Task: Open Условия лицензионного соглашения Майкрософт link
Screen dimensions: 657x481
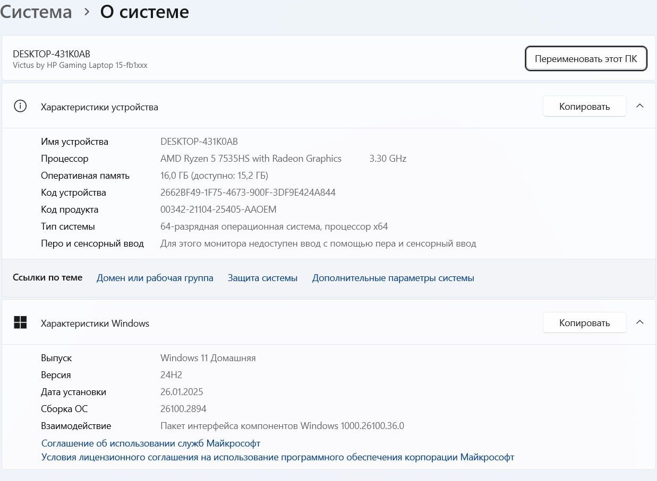Action: click(x=278, y=457)
